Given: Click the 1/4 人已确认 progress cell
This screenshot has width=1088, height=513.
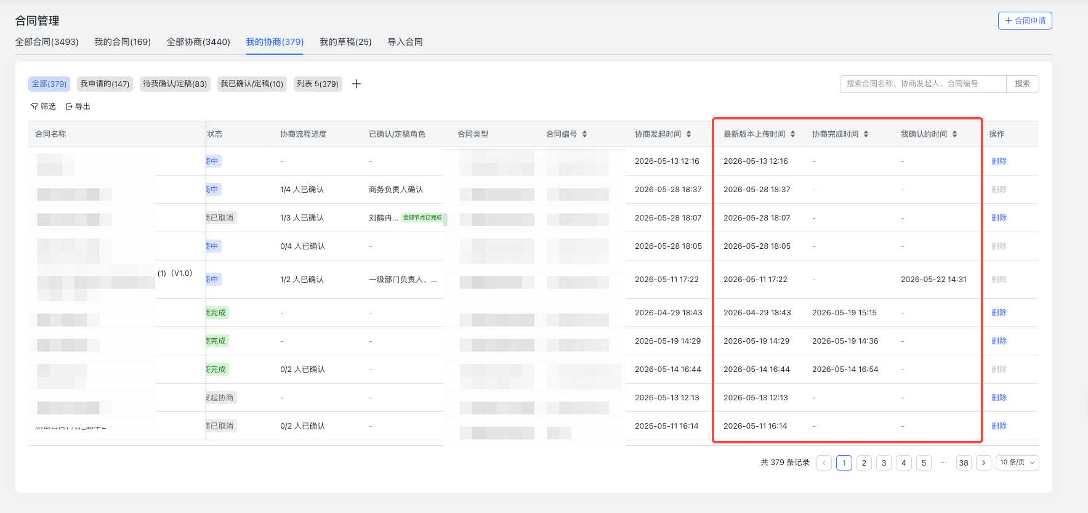Looking at the screenshot, I should (x=302, y=190).
